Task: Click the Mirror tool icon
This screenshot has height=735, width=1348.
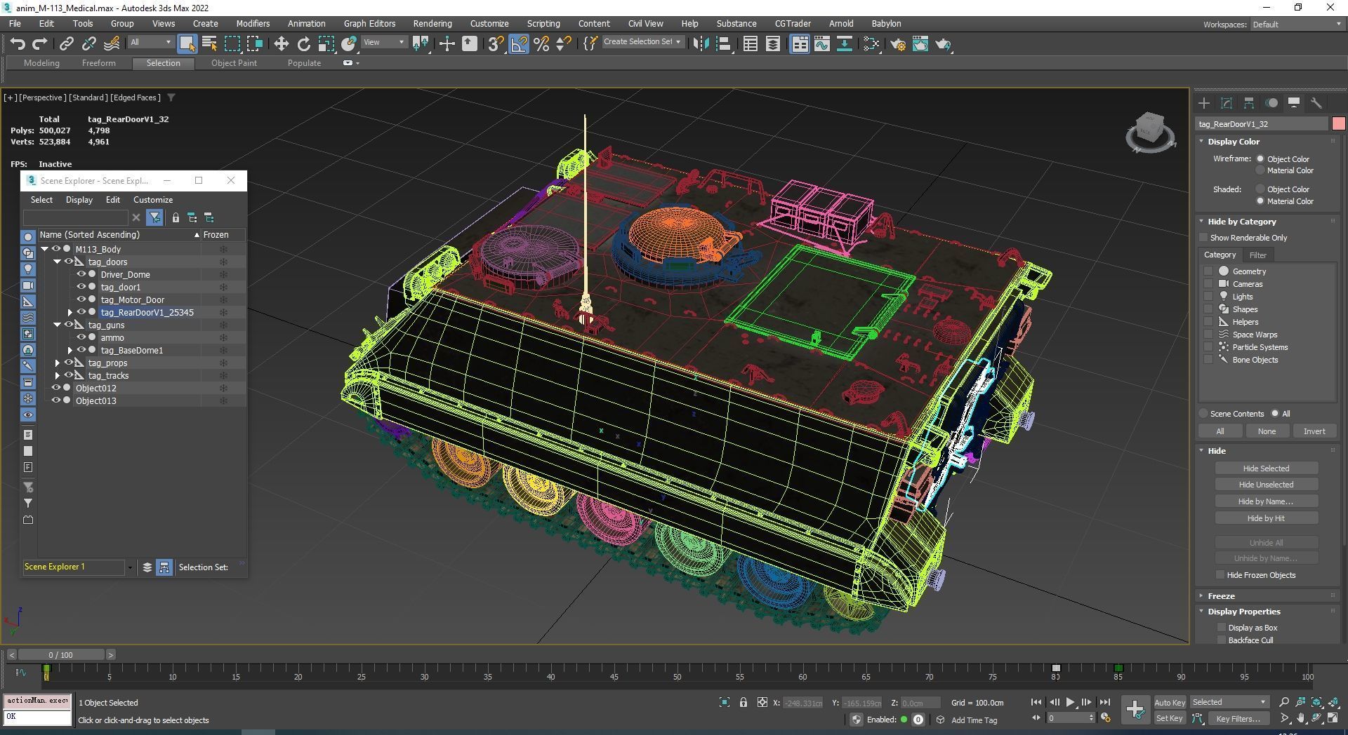Action: tap(700, 44)
